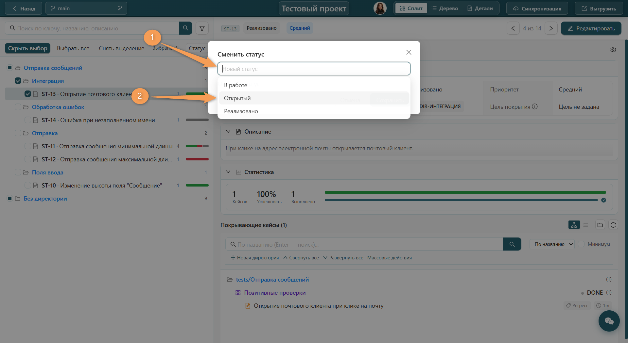Collapse the Статистика section
This screenshot has height=343, width=628.
click(228, 172)
